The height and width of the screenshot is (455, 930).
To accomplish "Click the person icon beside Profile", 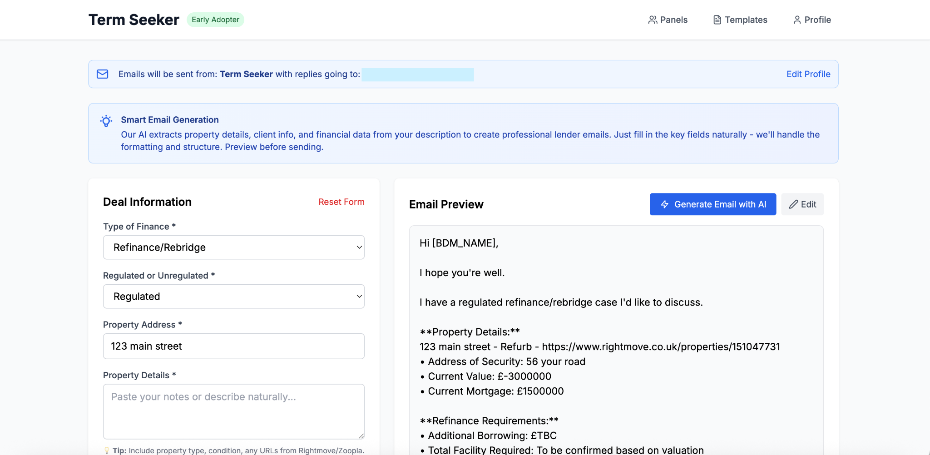I will tap(797, 20).
